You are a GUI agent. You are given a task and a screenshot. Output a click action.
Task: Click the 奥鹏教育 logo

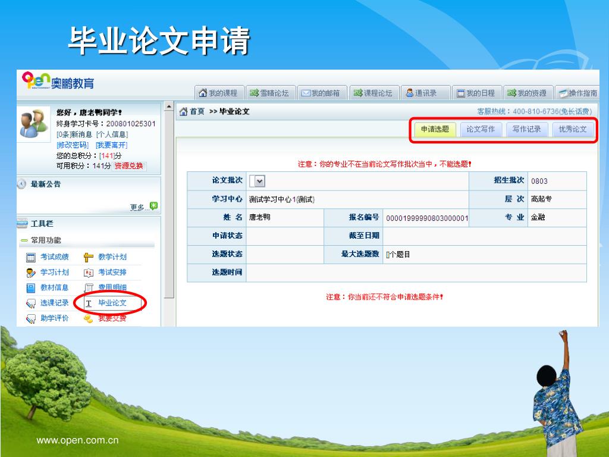point(58,81)
